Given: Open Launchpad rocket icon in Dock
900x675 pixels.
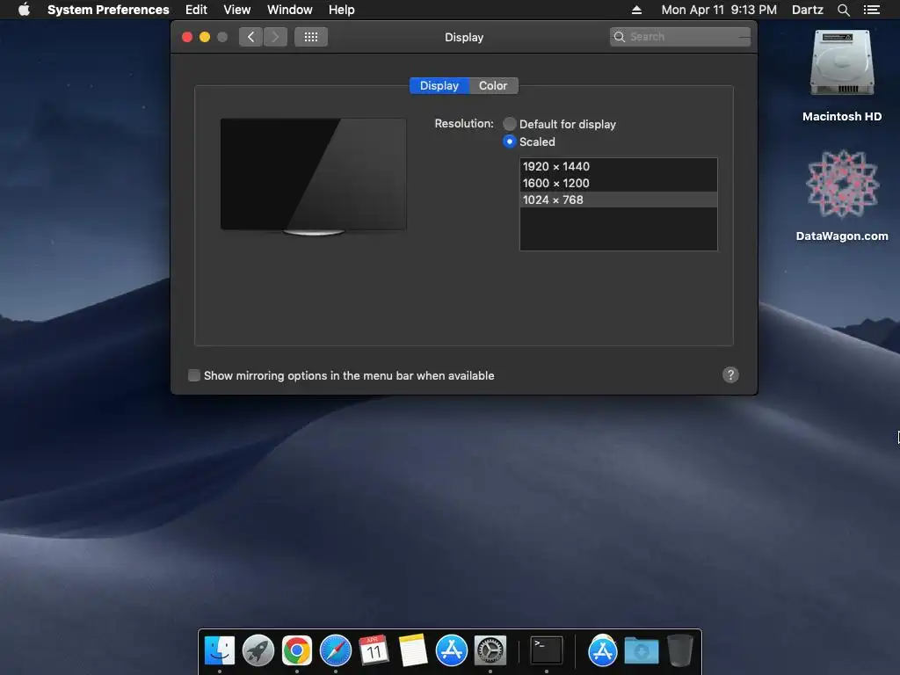Looking at the screenshot, I should coord(258,650).
